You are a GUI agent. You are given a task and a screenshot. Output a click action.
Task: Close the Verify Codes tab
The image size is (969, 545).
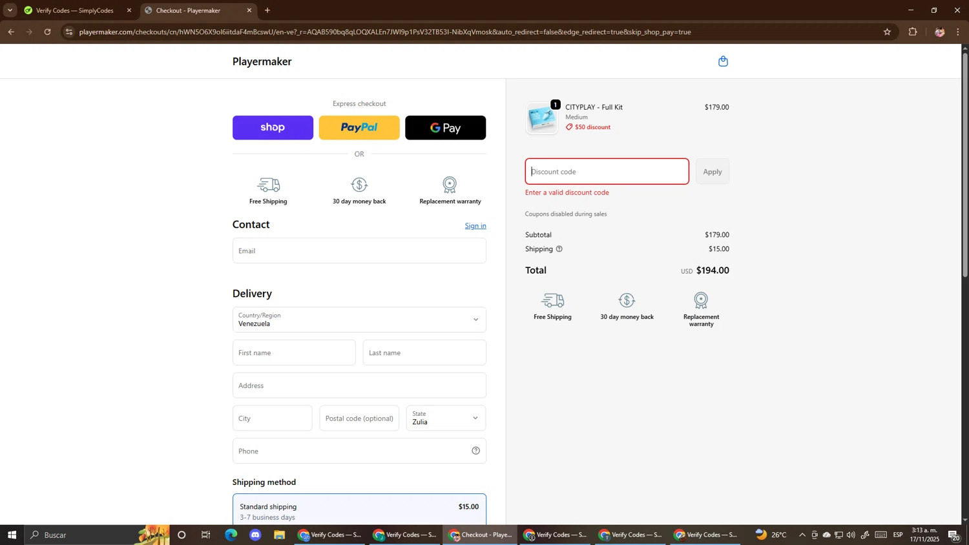pos(129,10)
